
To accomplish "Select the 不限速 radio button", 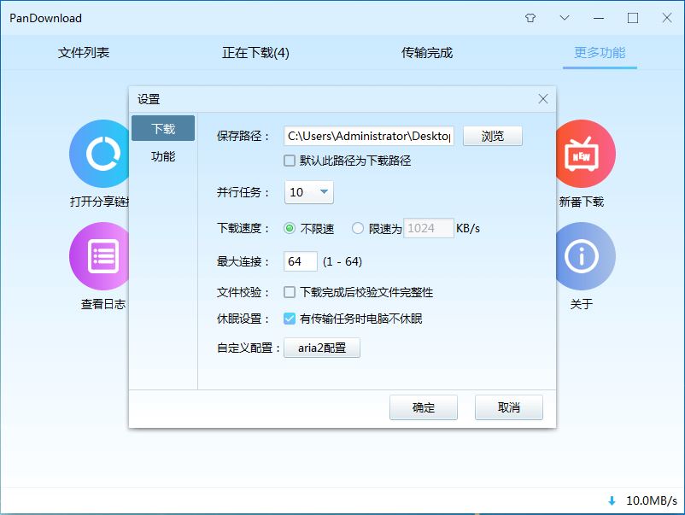I will coord(290,228).
